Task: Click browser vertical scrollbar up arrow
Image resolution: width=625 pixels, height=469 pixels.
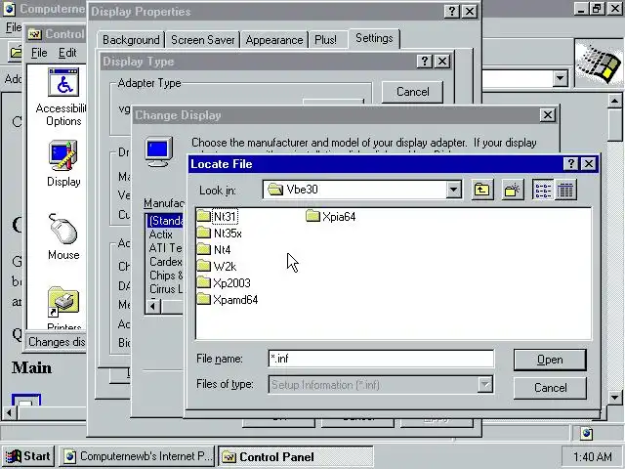Action: pyautogui.click(x=614, y=101)
